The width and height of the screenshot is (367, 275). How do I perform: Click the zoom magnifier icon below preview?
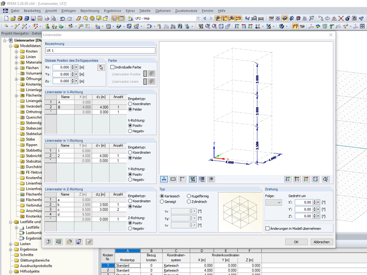click(326, 179)
